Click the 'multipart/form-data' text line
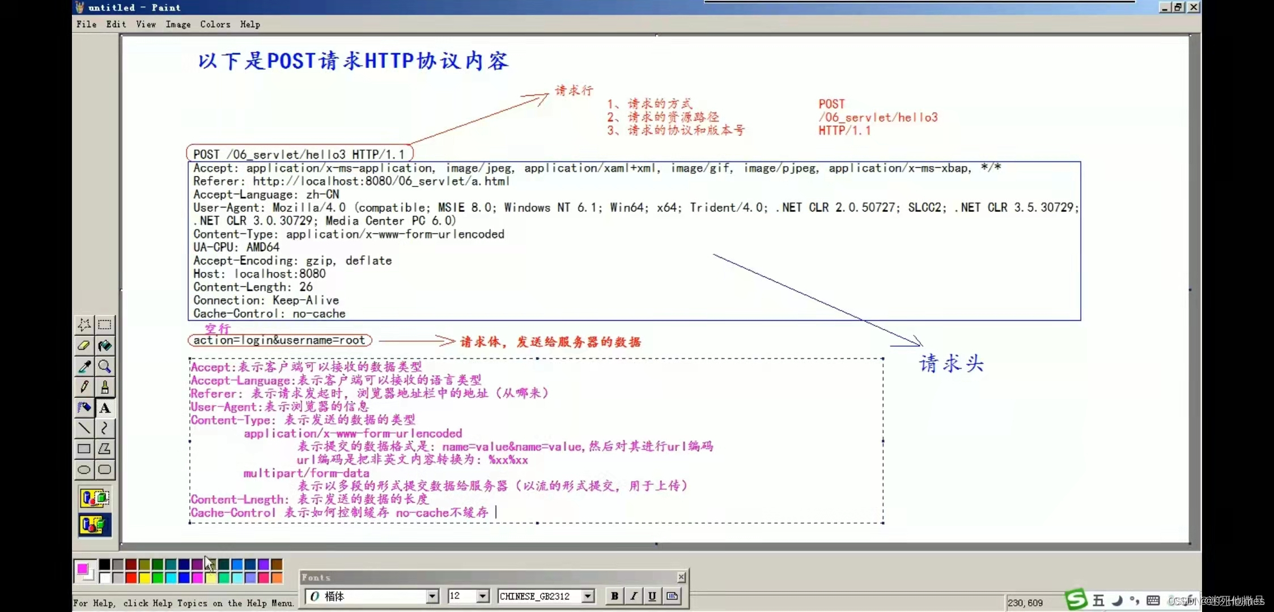Image resolution: width=1274 pixels, height=612 pixels. click(x=306, y=473)
